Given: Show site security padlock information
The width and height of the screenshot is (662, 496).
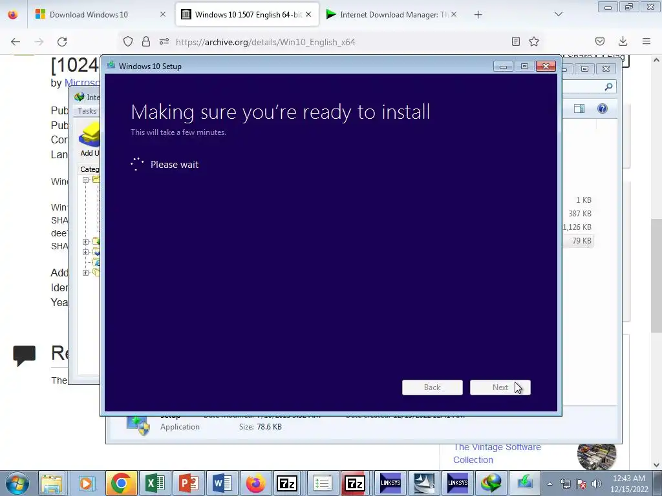Looking at the screenshot, I should [x=146, y=41].
